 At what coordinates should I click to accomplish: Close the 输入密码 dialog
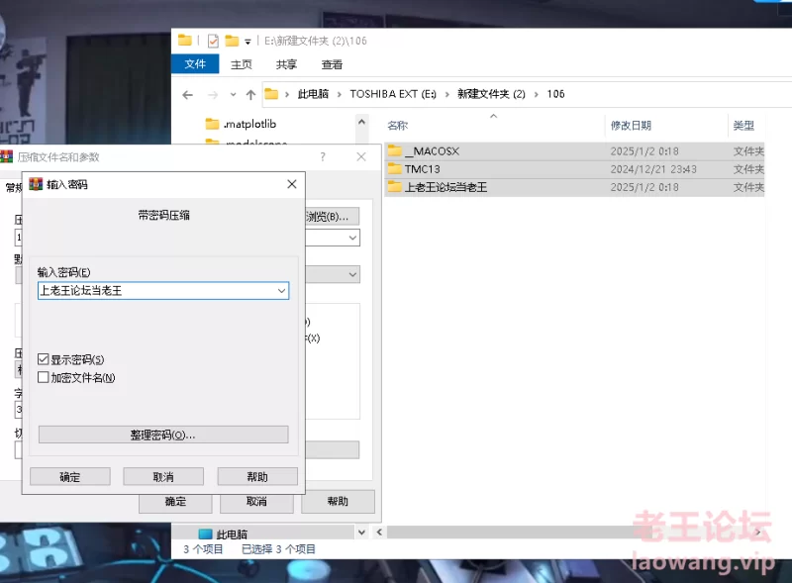[292, 184]
